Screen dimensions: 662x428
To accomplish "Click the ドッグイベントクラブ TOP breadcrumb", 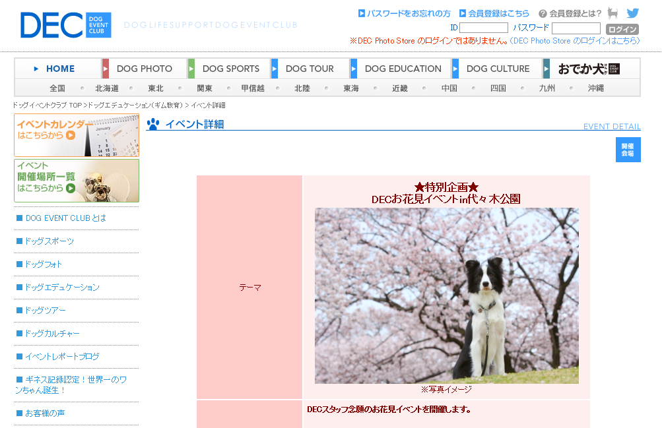I will point(48,105).
